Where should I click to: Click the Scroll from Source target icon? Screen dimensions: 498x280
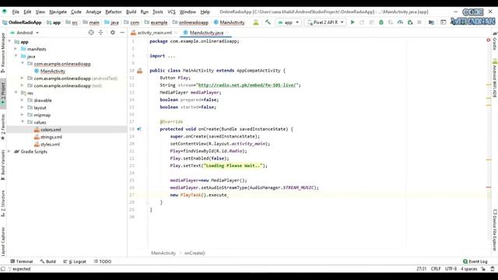tap(91, 33)
